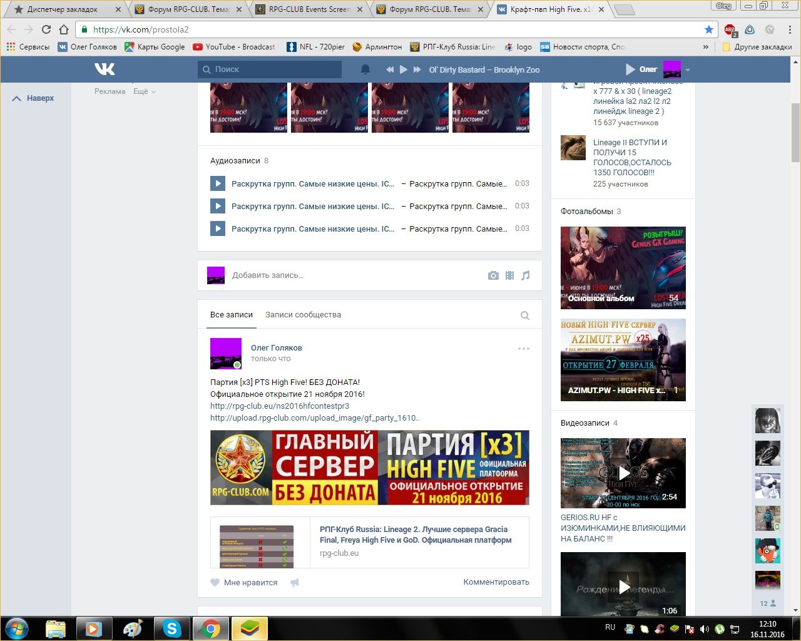Open rpg-club.eu/ns2016hfcontestpr3 link
This screenshot has width=801, height=641.
(280, 406)
